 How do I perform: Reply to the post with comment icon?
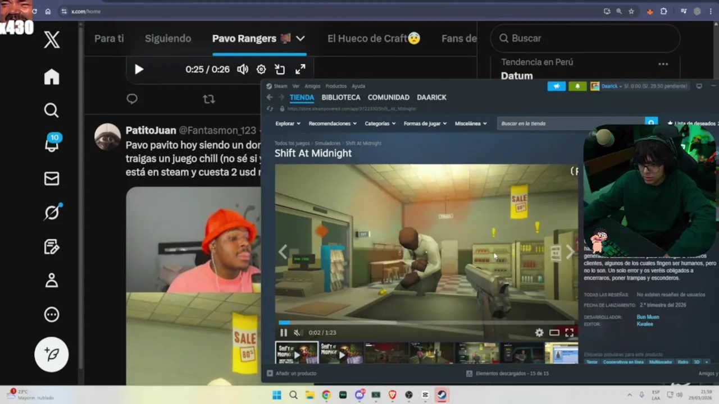pyautogui.click(x=132, y=99)
